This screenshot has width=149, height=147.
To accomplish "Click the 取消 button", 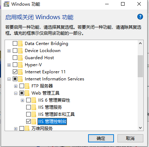I will [130, 138].
